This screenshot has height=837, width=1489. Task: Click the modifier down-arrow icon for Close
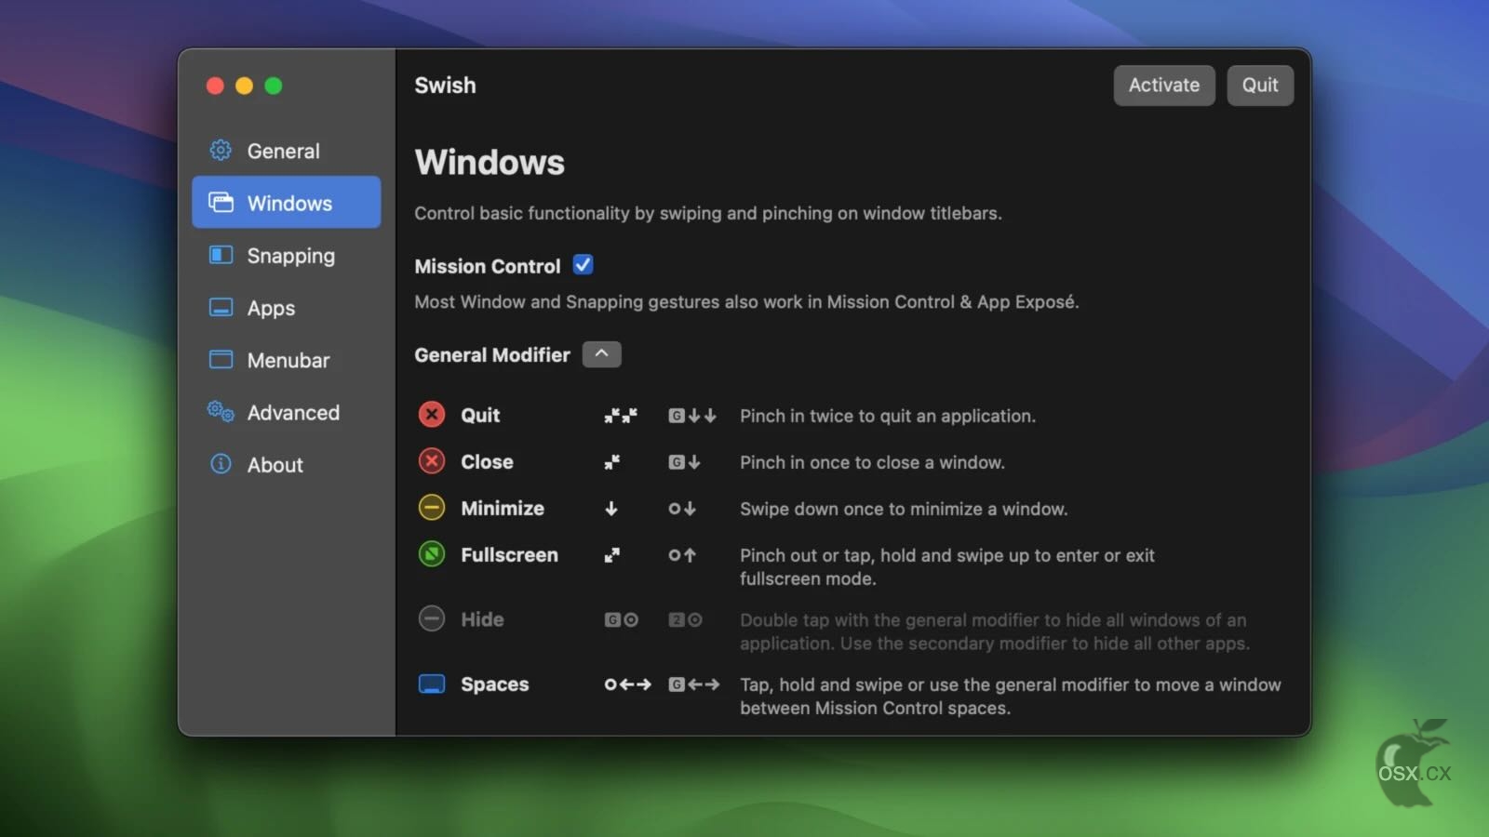point(684,462)
